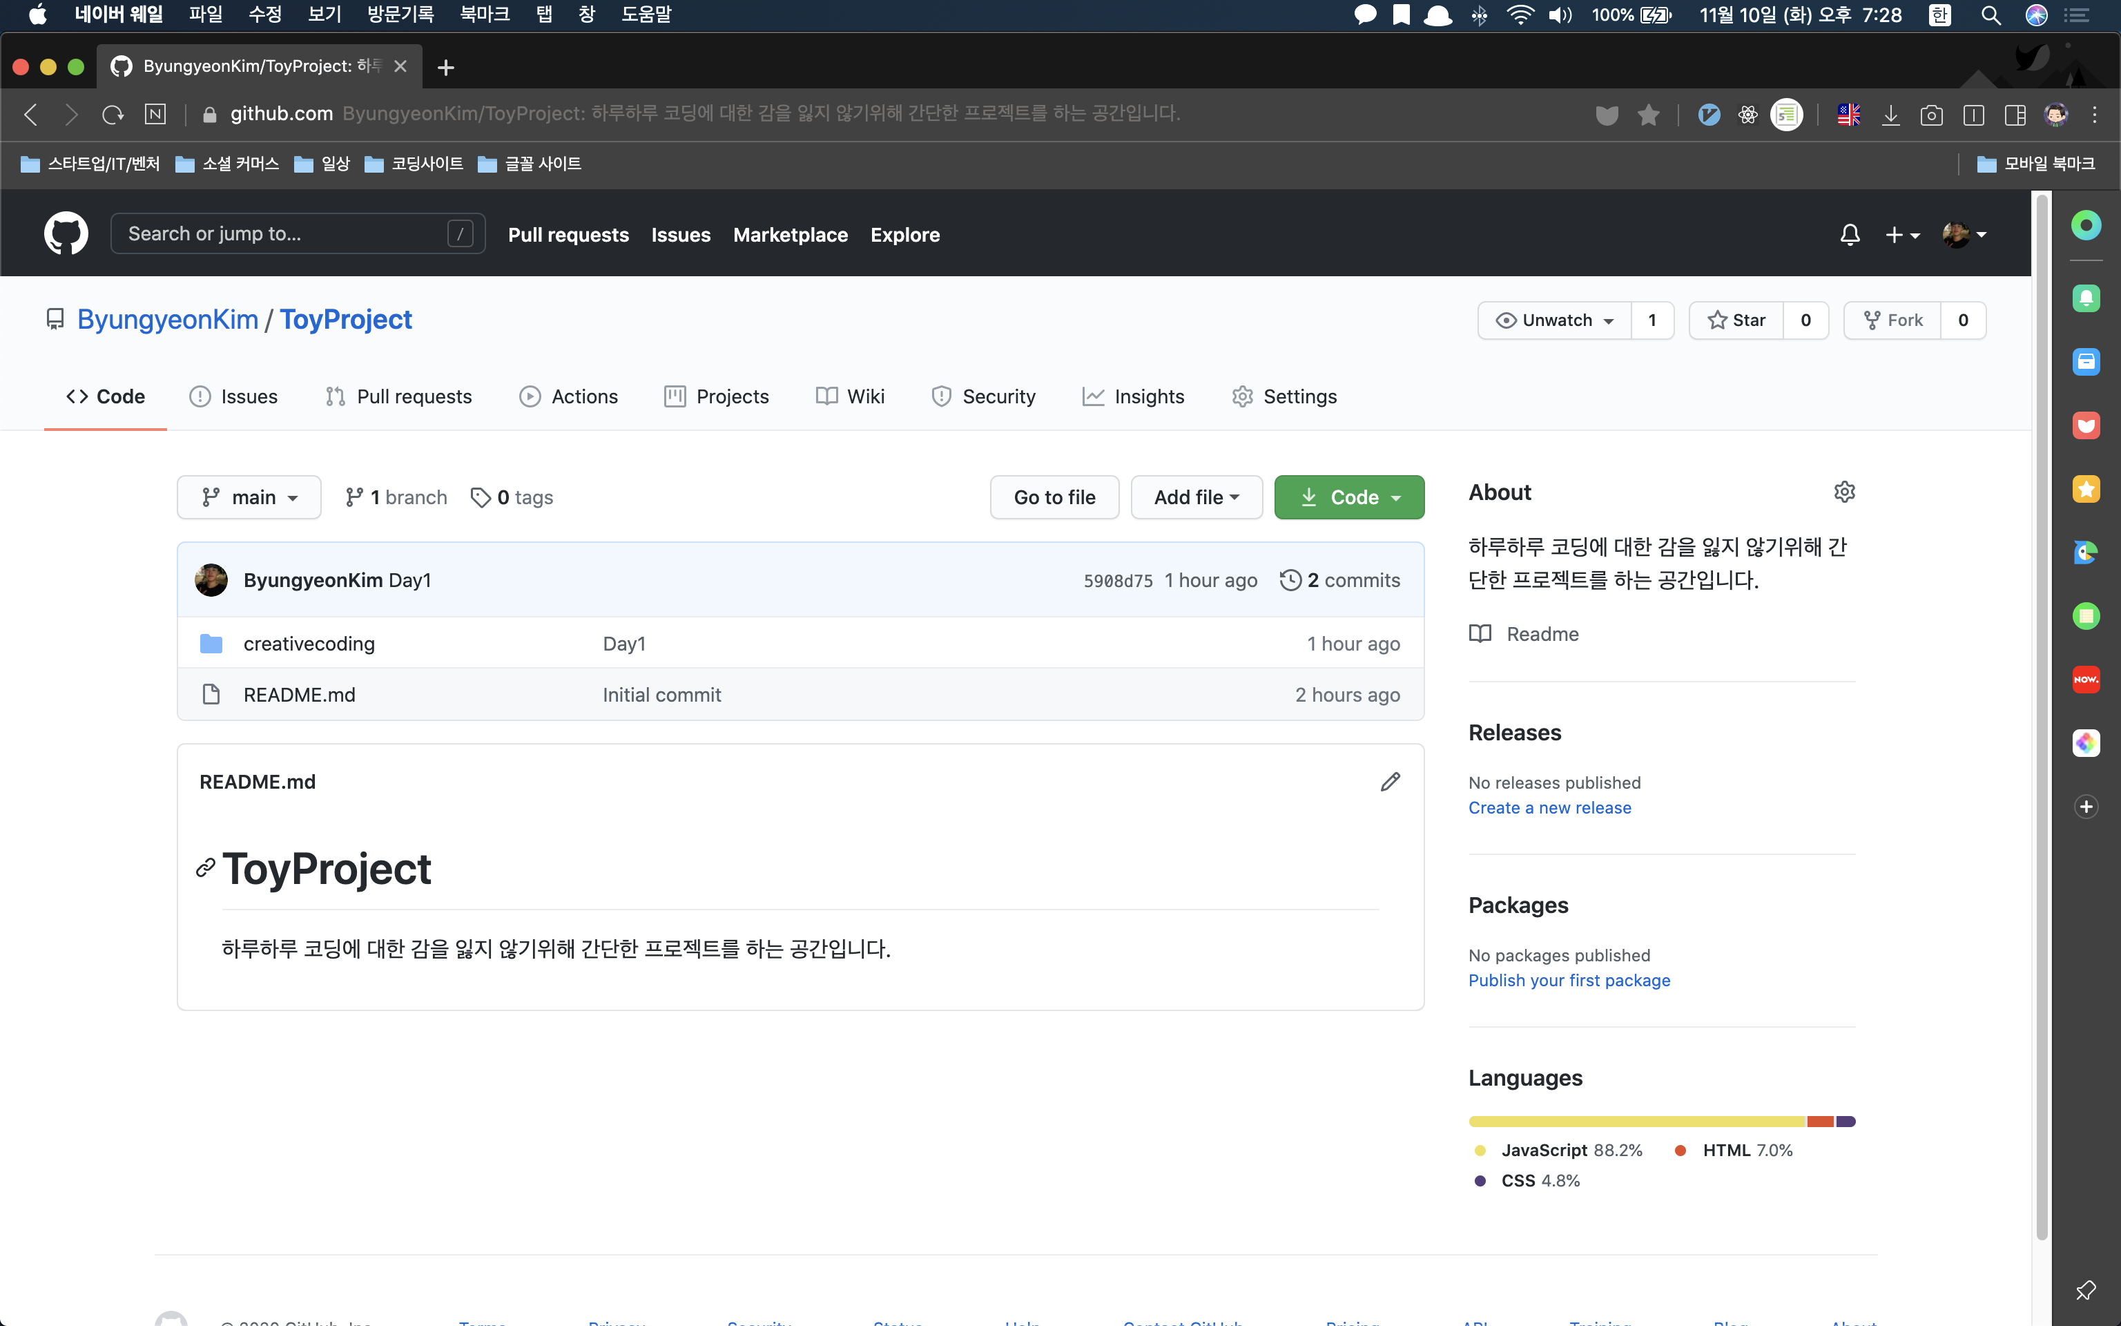Open the creativecoding folder
The height and width of the screenshot is (1326, 2121).
(x=309, y=644)
